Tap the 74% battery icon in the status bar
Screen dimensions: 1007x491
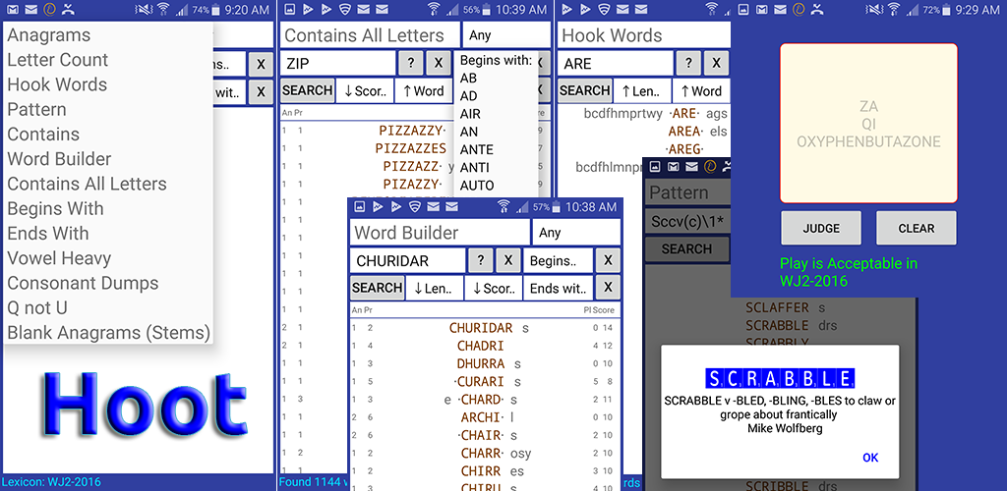[x=216, y=10]
